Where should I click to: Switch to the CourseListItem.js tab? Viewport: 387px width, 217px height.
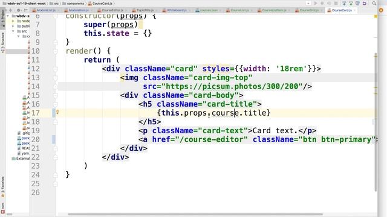coord(274,10)
